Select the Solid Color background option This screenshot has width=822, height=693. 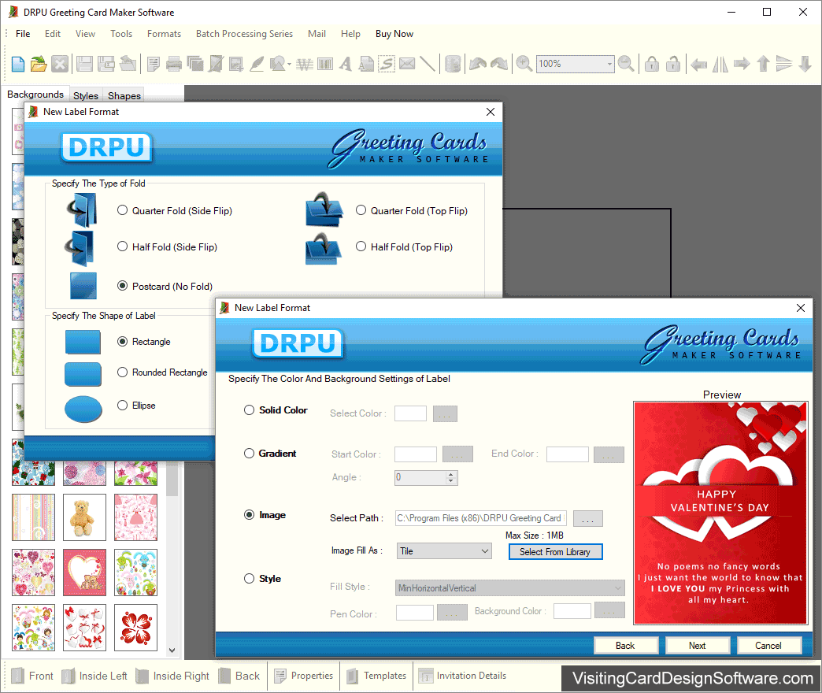249,410
